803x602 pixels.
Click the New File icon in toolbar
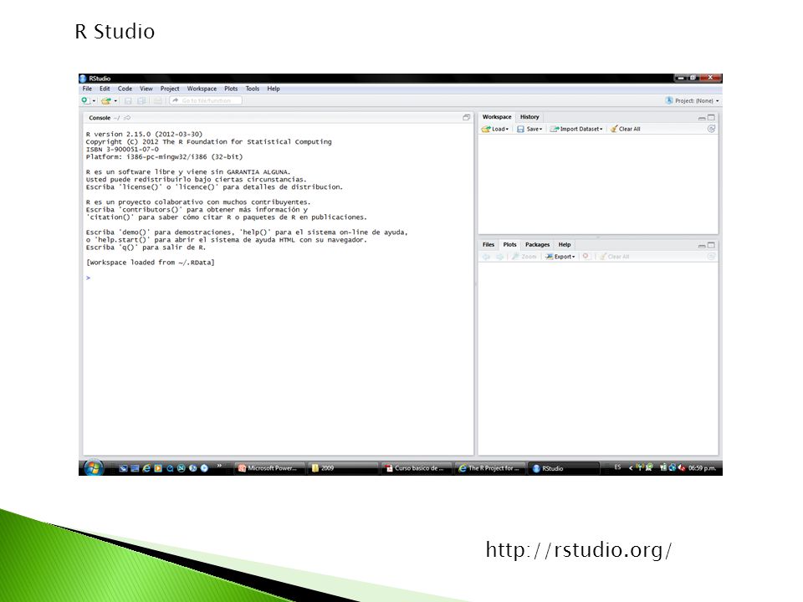(86, 101)
